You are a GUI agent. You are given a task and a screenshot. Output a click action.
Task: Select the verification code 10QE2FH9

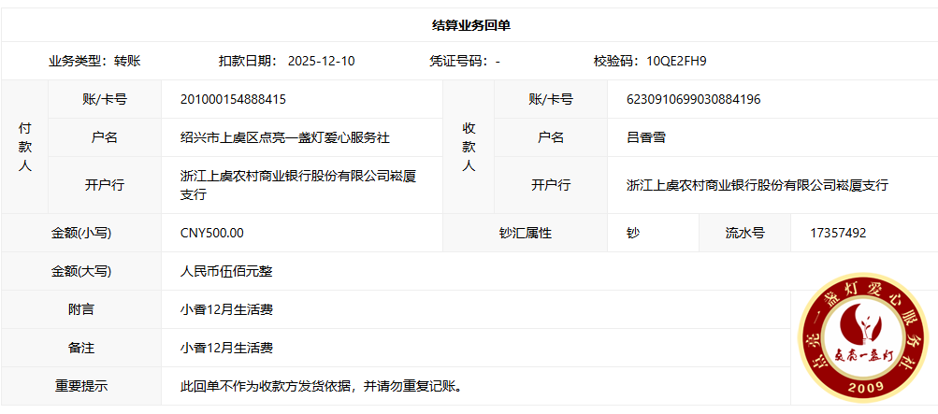[x=676, y=62]
